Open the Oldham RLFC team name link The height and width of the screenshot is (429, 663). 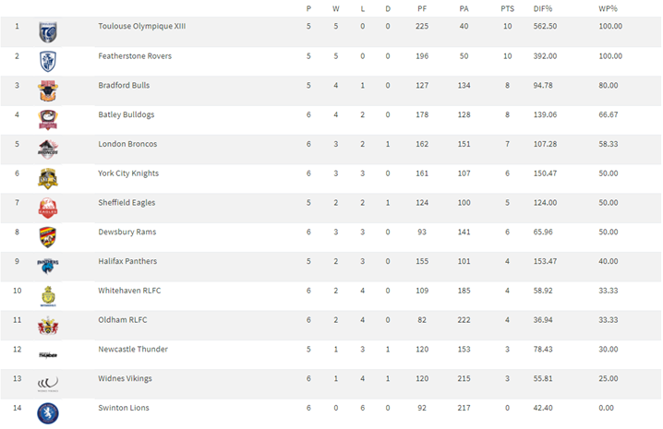tap(123, 320)
